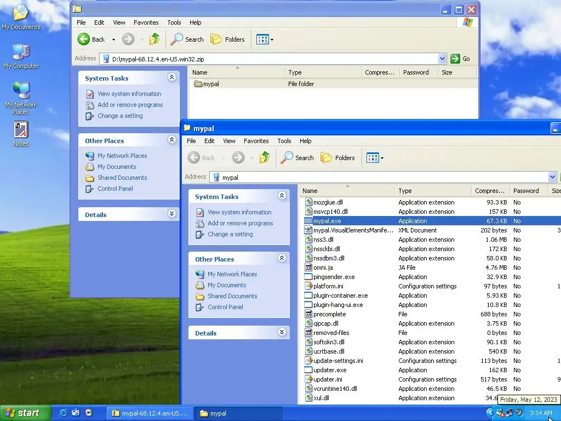Sort by Type column in mypal window
Viewport: 561px width, 421px height.
433,190
